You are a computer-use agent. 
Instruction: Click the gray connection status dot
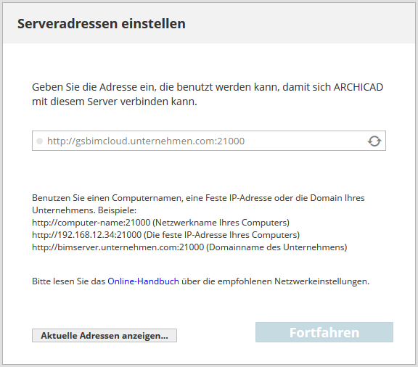point(39,141)
